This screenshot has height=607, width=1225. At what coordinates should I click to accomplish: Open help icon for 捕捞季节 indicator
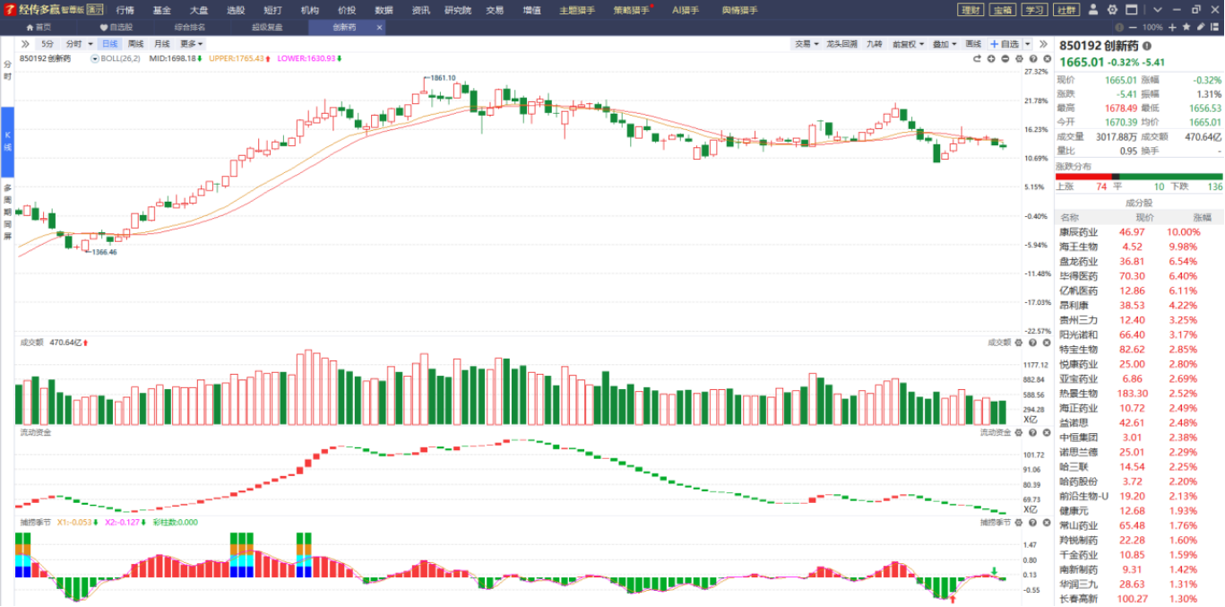click(1032, 522)
